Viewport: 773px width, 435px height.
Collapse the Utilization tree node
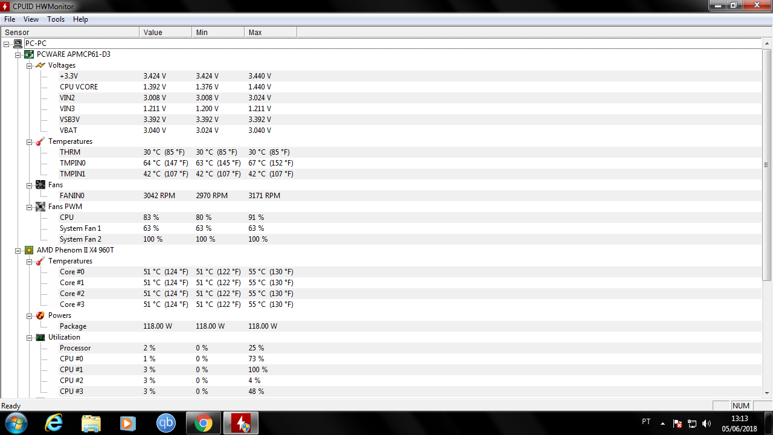point(29,337)
